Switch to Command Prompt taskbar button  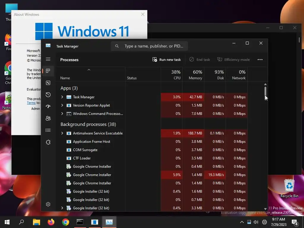(x=80, y=222)
